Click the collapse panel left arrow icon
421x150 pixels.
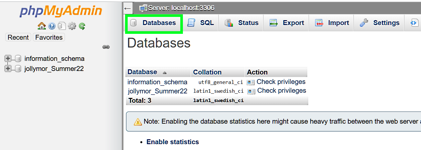(128, 8)
